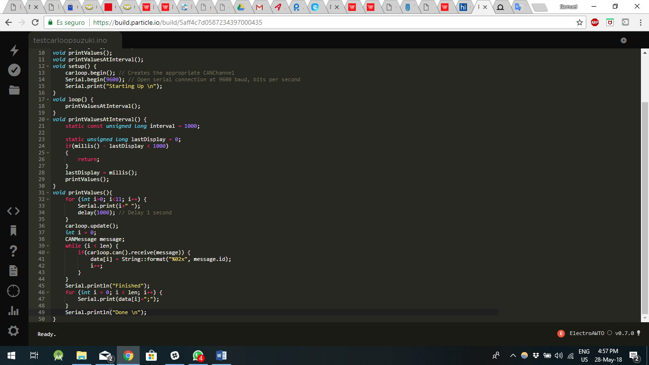Fold the while loop at line 39
The width and height of the screenshot is (649, 365).
coord(48,246)
